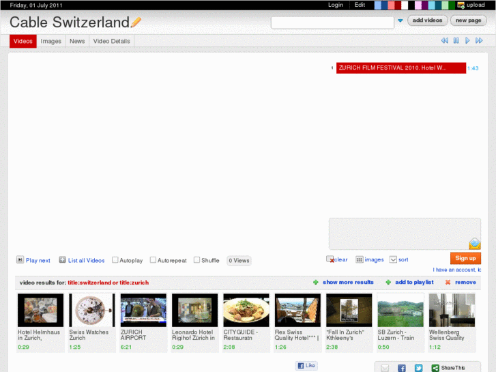Click the green ShareThis icon
496x372 pixels.
435,368
